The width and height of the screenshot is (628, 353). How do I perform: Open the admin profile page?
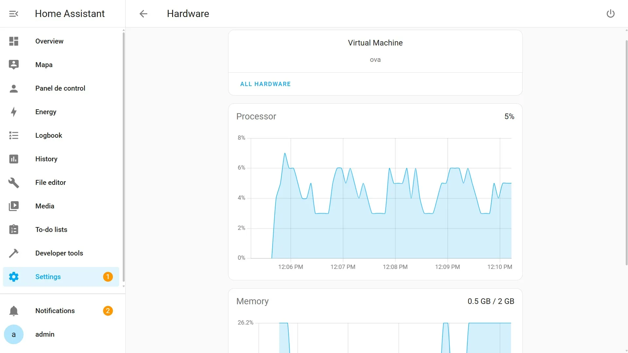coord(61,334)
